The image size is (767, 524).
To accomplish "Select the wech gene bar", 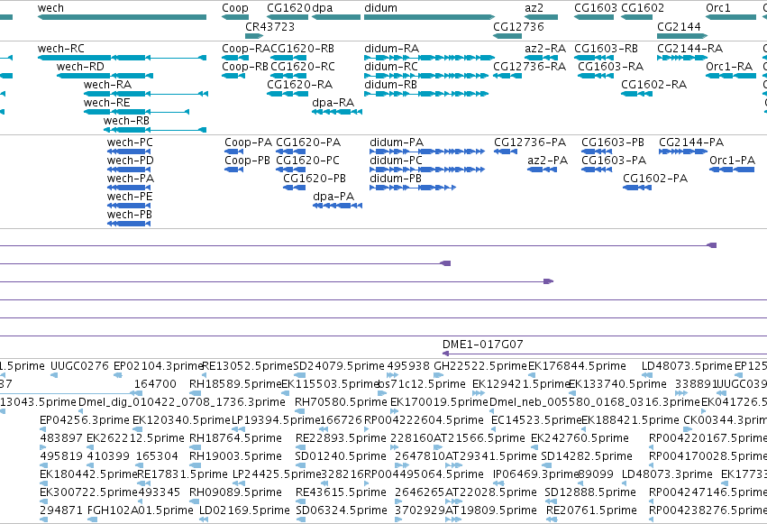I will (122, 17).
